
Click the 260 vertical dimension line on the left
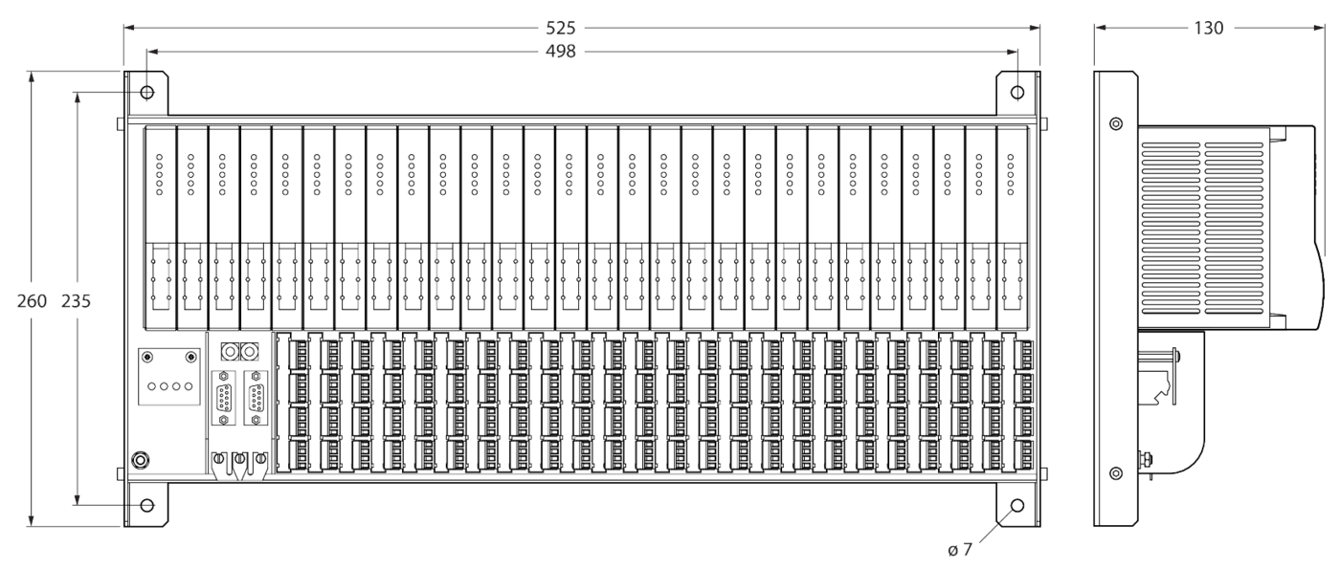pos(32,299)
